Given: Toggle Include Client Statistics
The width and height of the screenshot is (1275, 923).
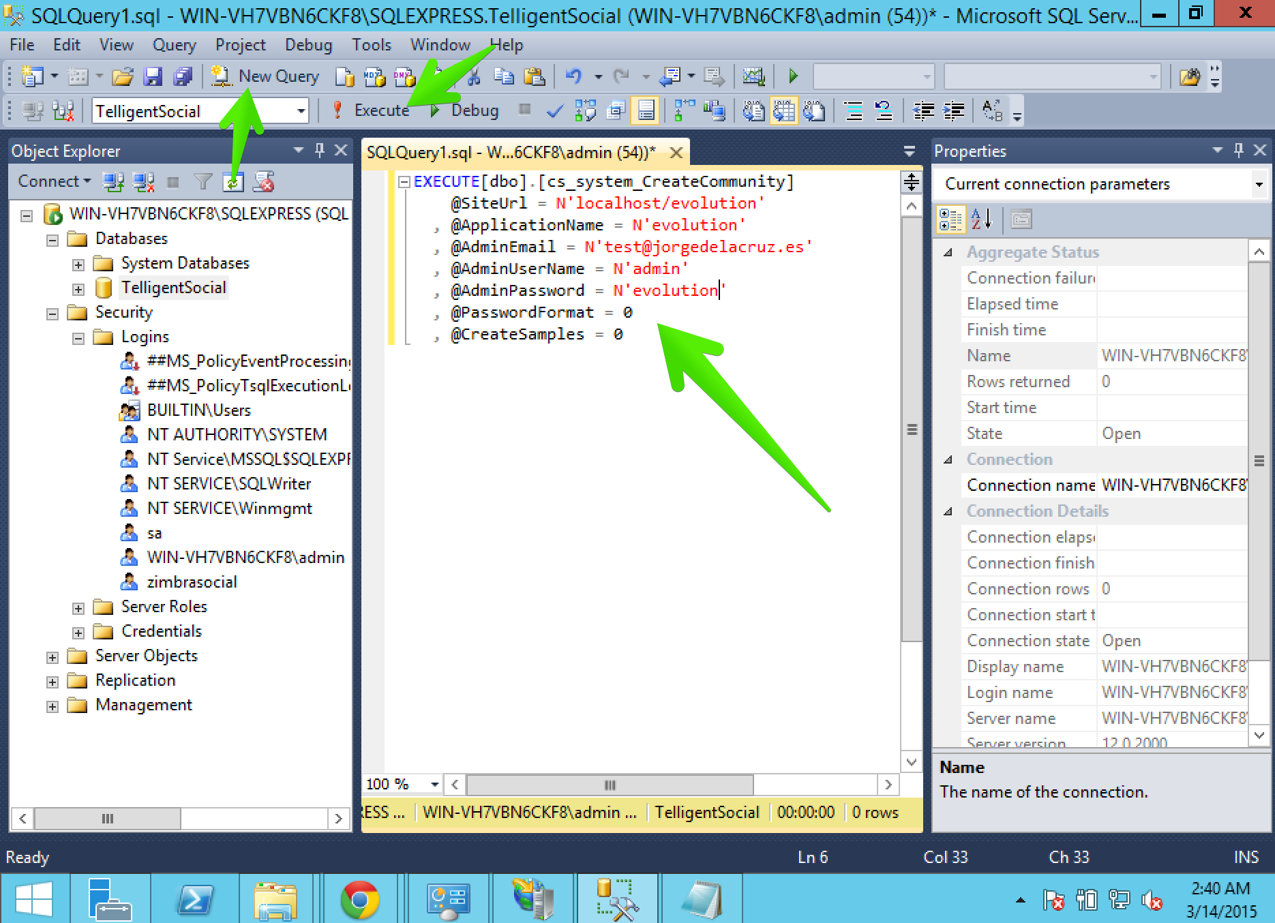Looking at the screenshot, I should (x=714, y=110).
